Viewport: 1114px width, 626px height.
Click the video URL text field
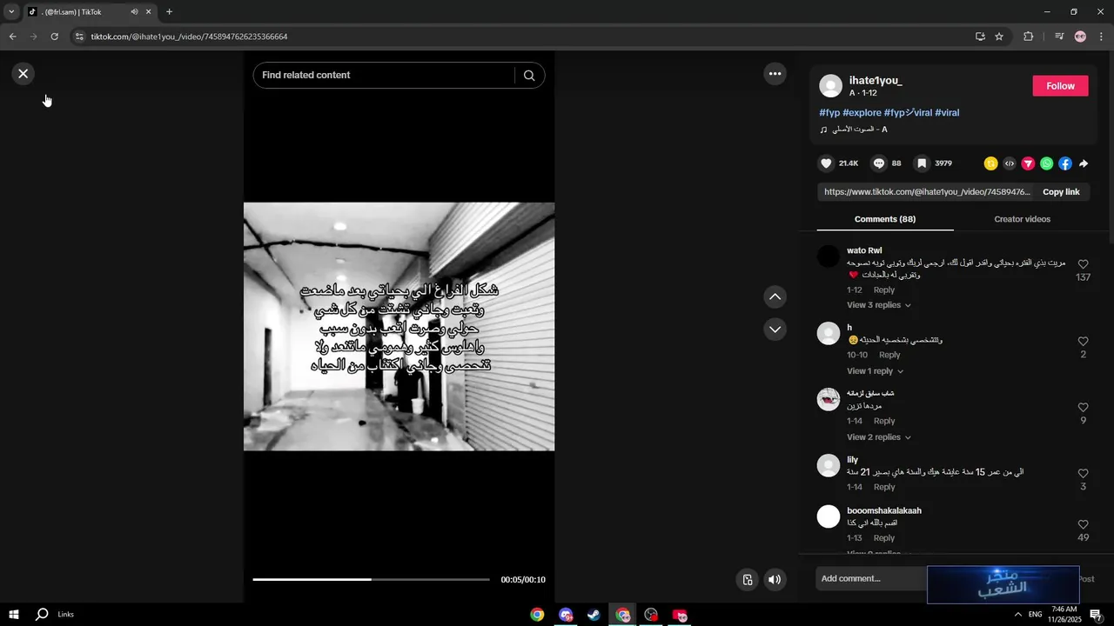926,192
